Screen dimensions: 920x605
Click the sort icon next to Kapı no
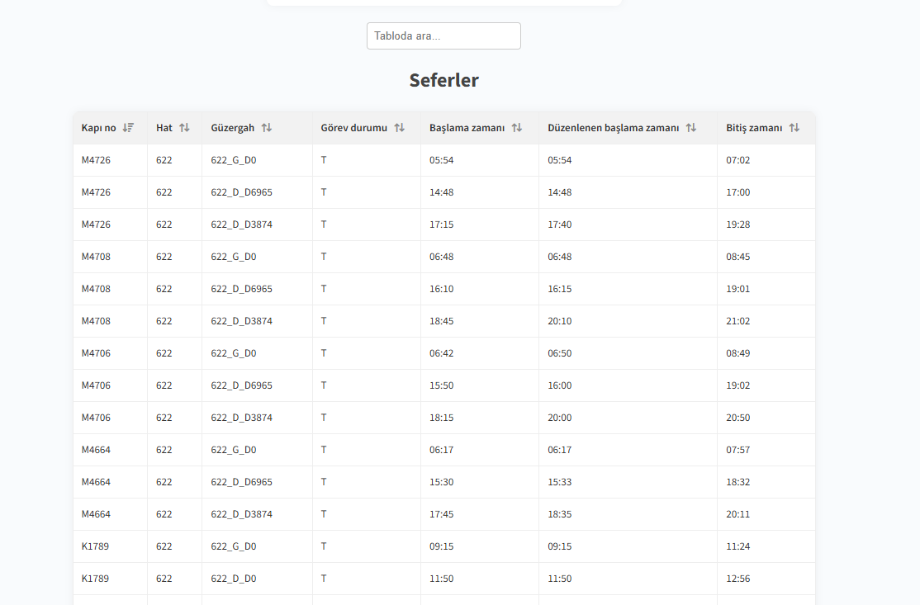[x=128, y=128]
